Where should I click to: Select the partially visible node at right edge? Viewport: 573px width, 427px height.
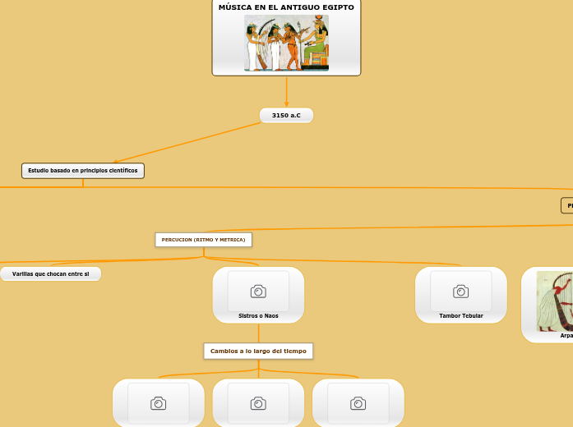(x=567, y=205)
